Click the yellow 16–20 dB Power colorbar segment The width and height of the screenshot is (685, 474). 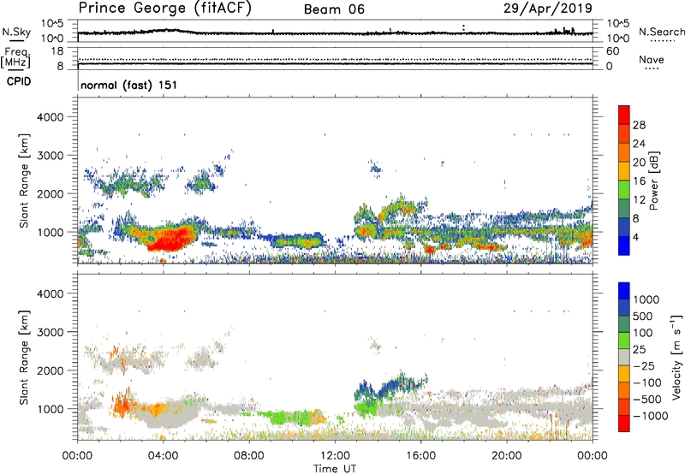coord(624,171)
